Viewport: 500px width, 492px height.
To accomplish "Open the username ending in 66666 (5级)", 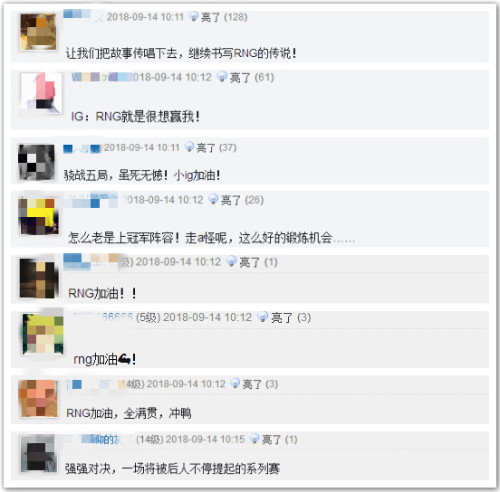I will (102, 317).
